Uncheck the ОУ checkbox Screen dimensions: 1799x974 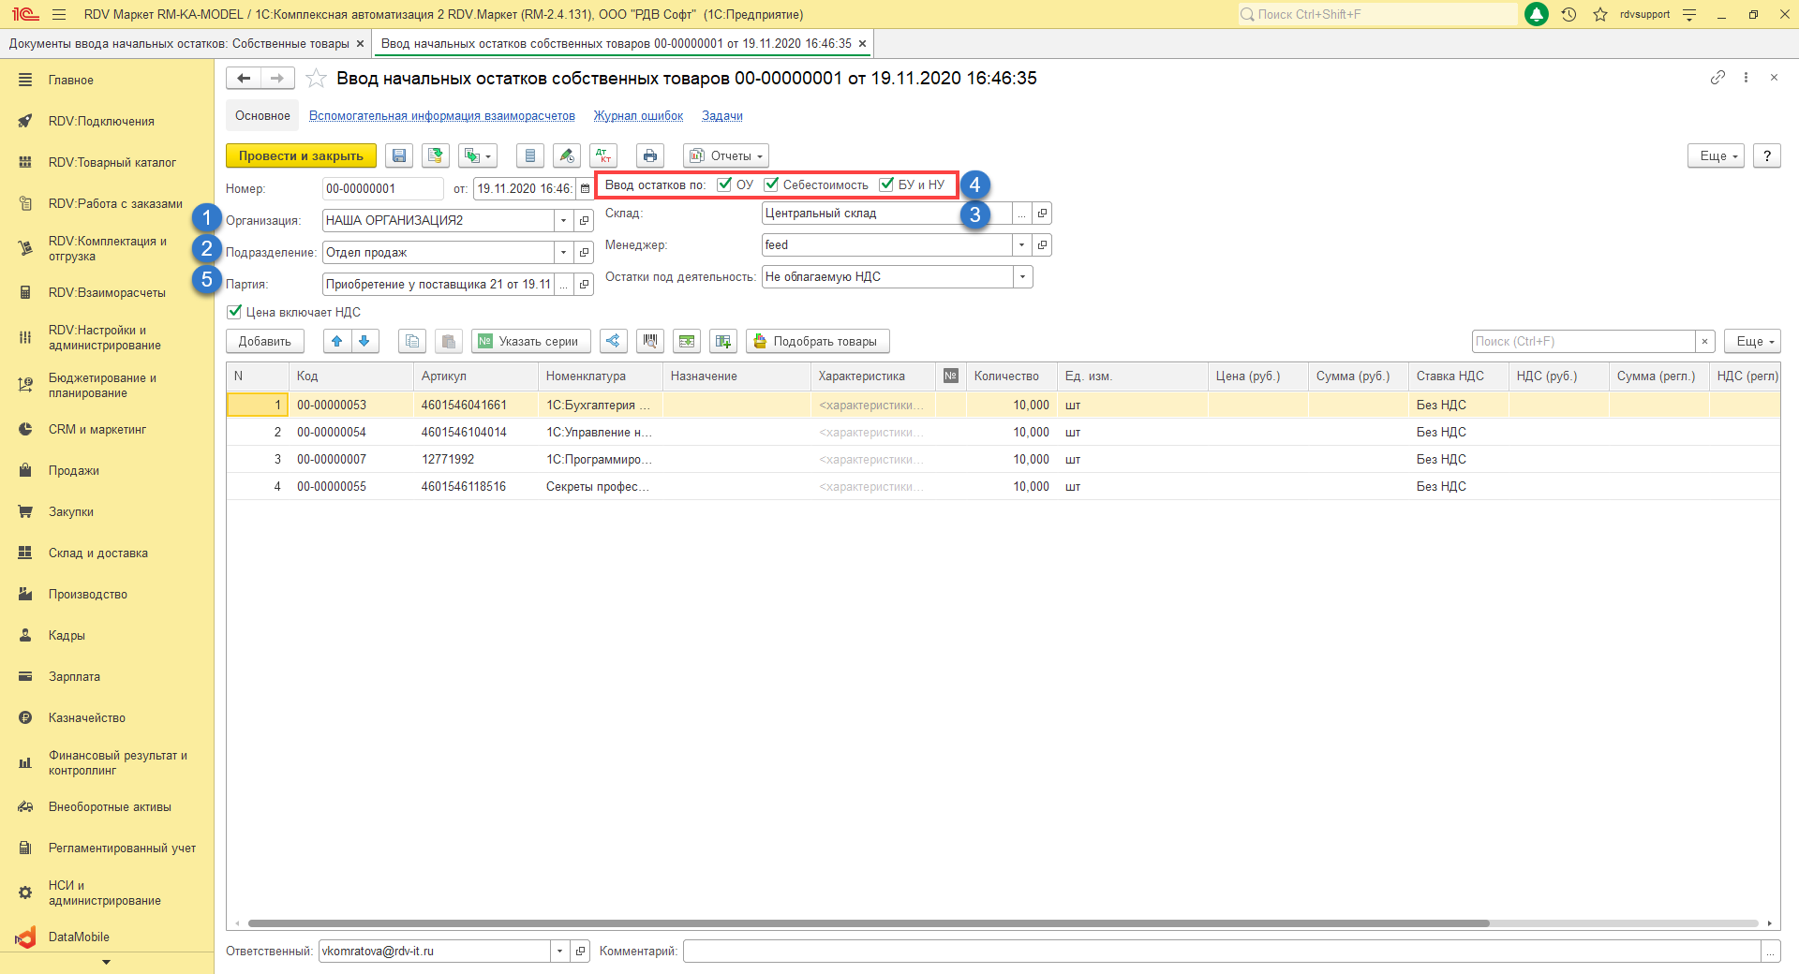(724, 184)
